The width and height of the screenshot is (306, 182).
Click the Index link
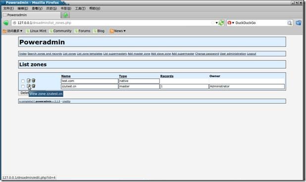pyautogui.click(x=23, y=54)
